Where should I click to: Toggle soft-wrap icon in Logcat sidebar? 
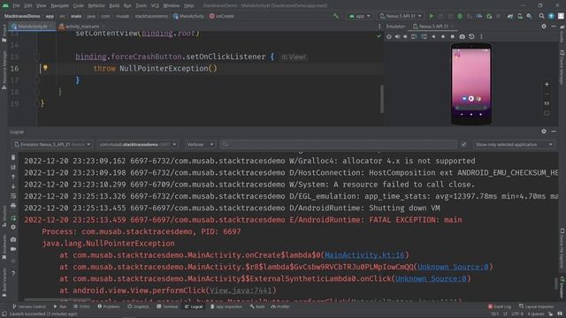click(x=13, y=196)
